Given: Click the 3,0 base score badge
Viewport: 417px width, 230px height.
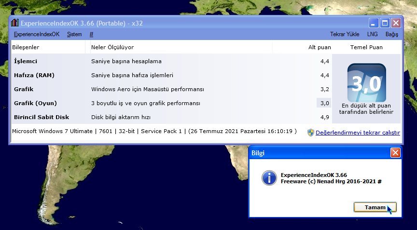Looking at the screenshot, I should click(366, 82).
